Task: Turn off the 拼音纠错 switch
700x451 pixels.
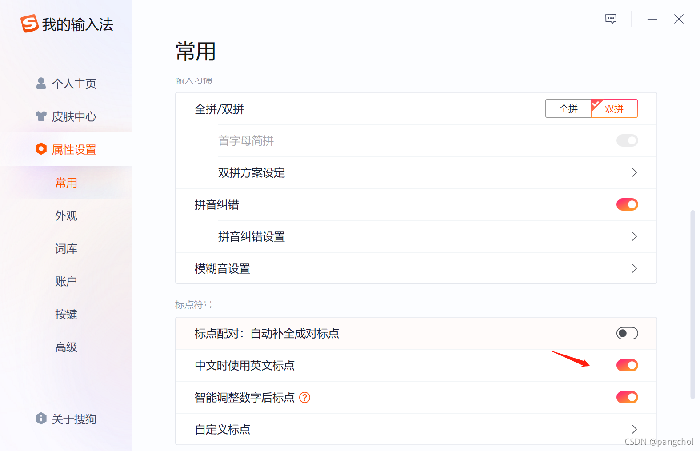Action: [627, 204]
